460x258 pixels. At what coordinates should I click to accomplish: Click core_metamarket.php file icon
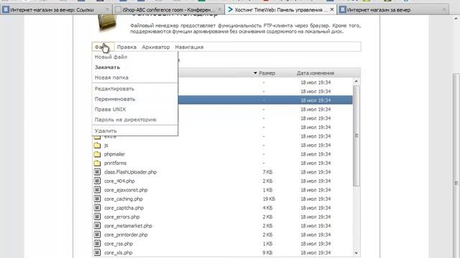[x=97, y=226]
